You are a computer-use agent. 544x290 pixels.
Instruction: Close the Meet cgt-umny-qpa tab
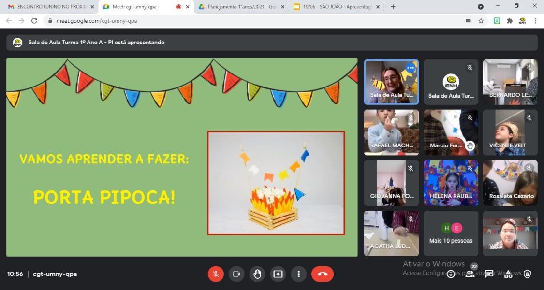tap(188, 7)
